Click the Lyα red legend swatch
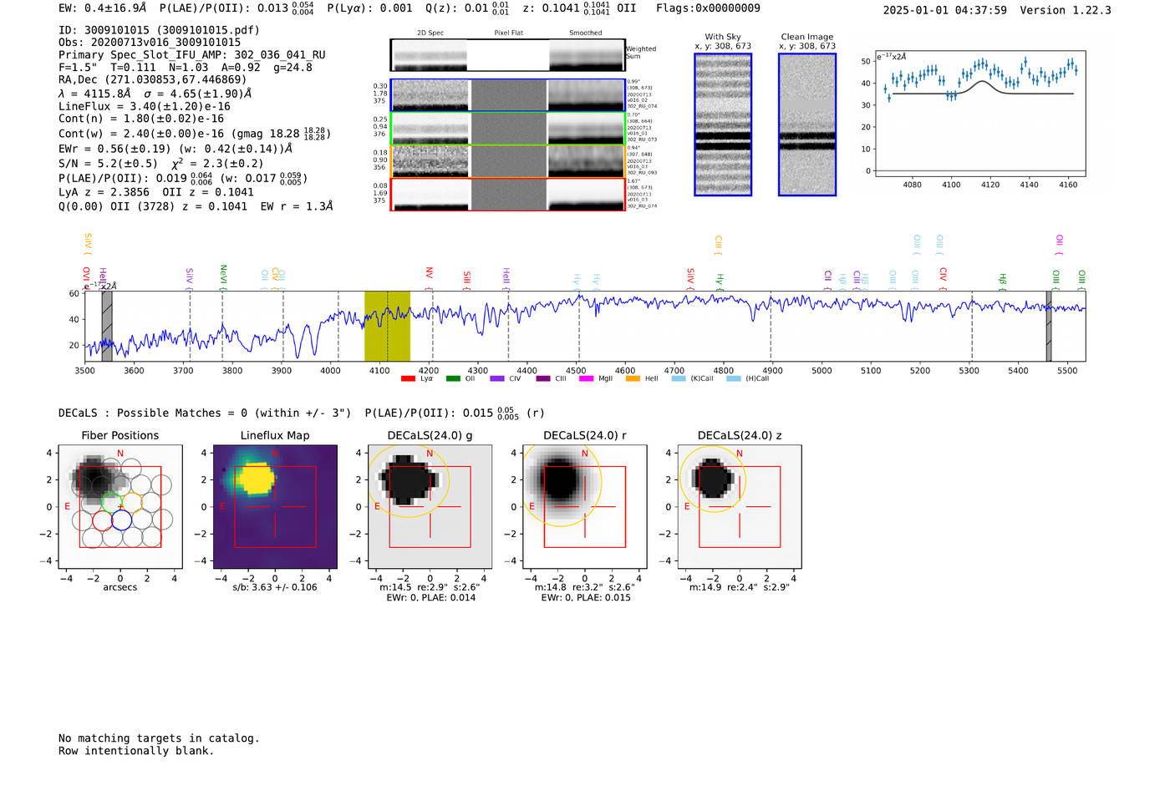The image size is (1170, 796). pos(408,378)
